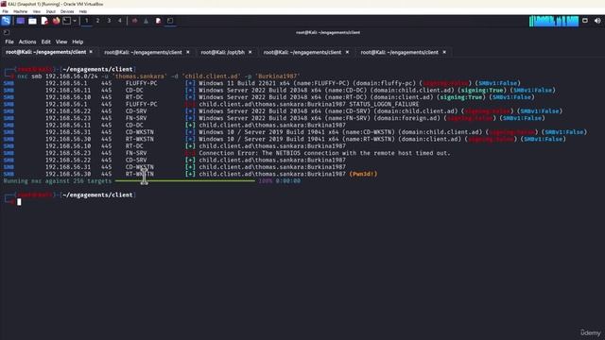The height and width of the screenshot is (340, 605).
Task: Open terminal View menu beside Edit
Action: 61,42
